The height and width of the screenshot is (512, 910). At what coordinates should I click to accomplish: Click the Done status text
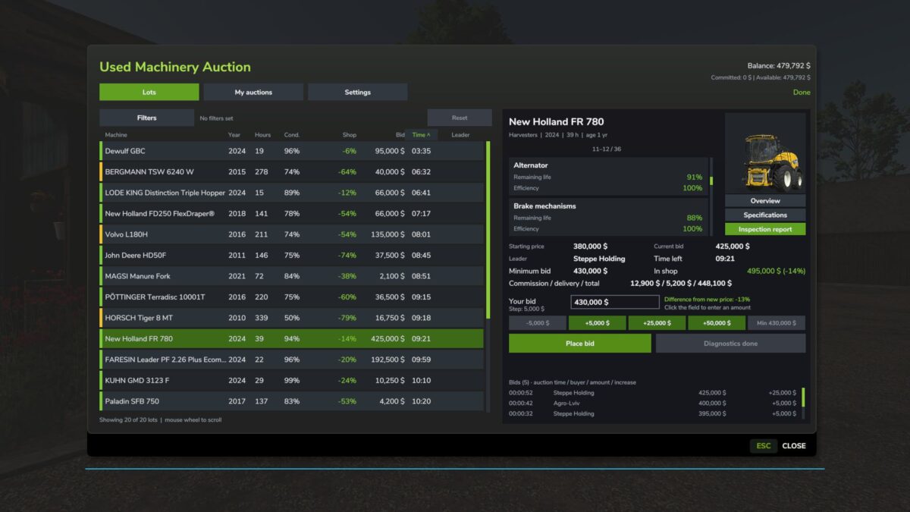(802, 93)
